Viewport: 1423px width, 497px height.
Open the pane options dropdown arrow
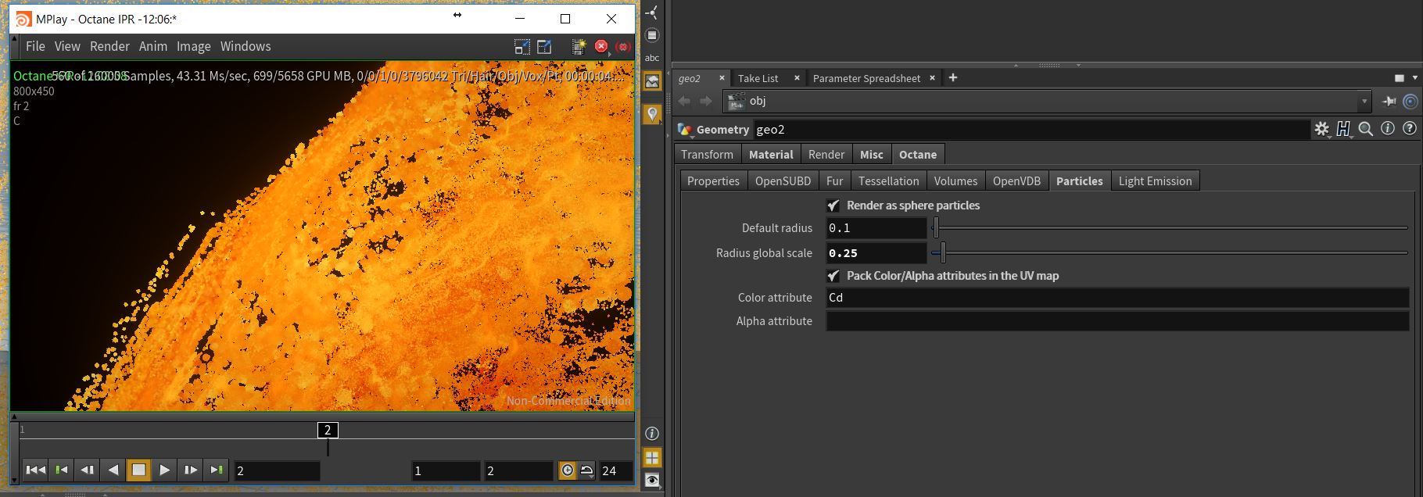(1414, 78)
